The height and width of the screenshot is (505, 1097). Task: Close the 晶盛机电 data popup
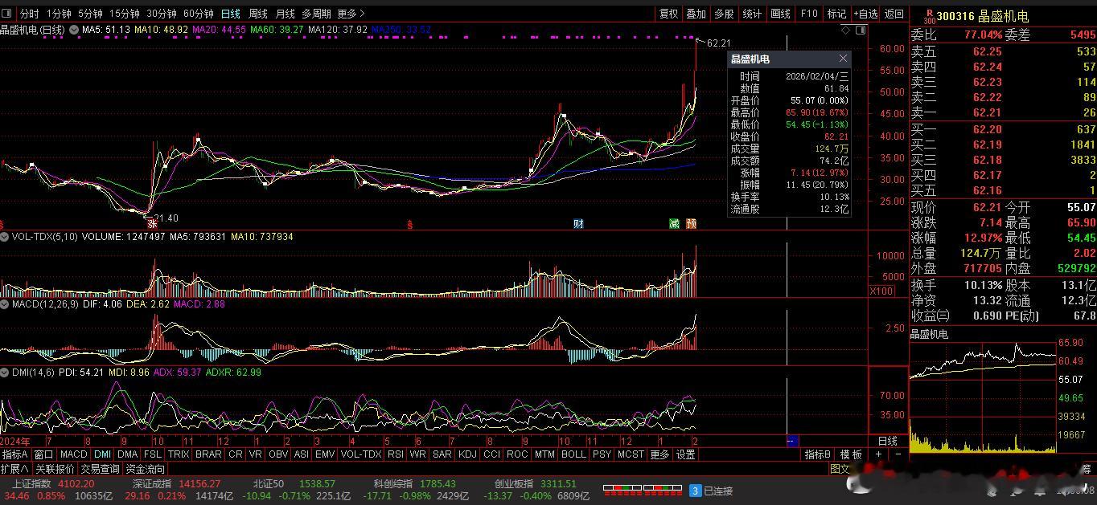843,59
